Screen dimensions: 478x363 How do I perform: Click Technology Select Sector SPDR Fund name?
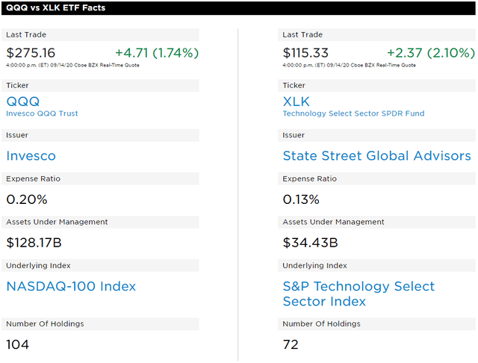353,114
